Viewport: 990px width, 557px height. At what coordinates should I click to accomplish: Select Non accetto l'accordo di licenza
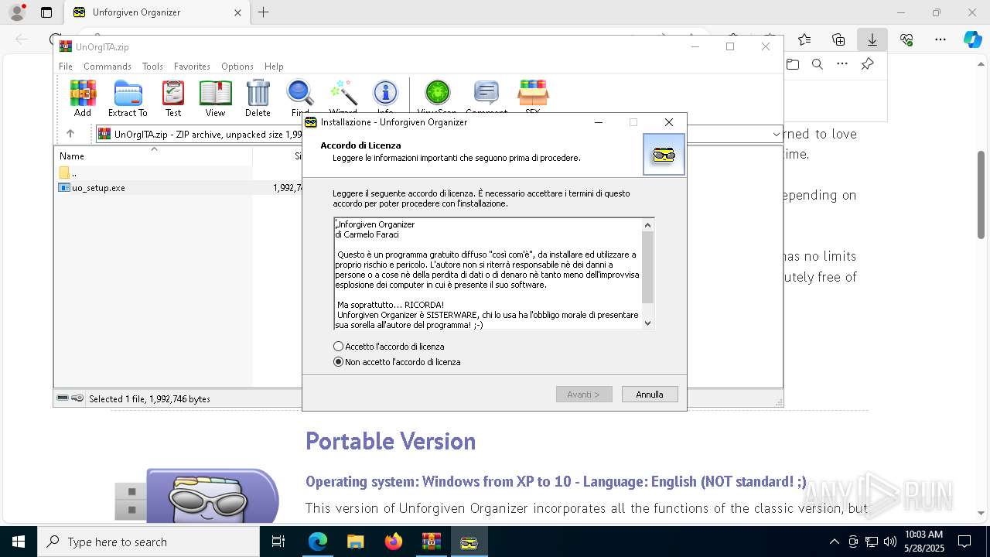[x=397, y=362]
